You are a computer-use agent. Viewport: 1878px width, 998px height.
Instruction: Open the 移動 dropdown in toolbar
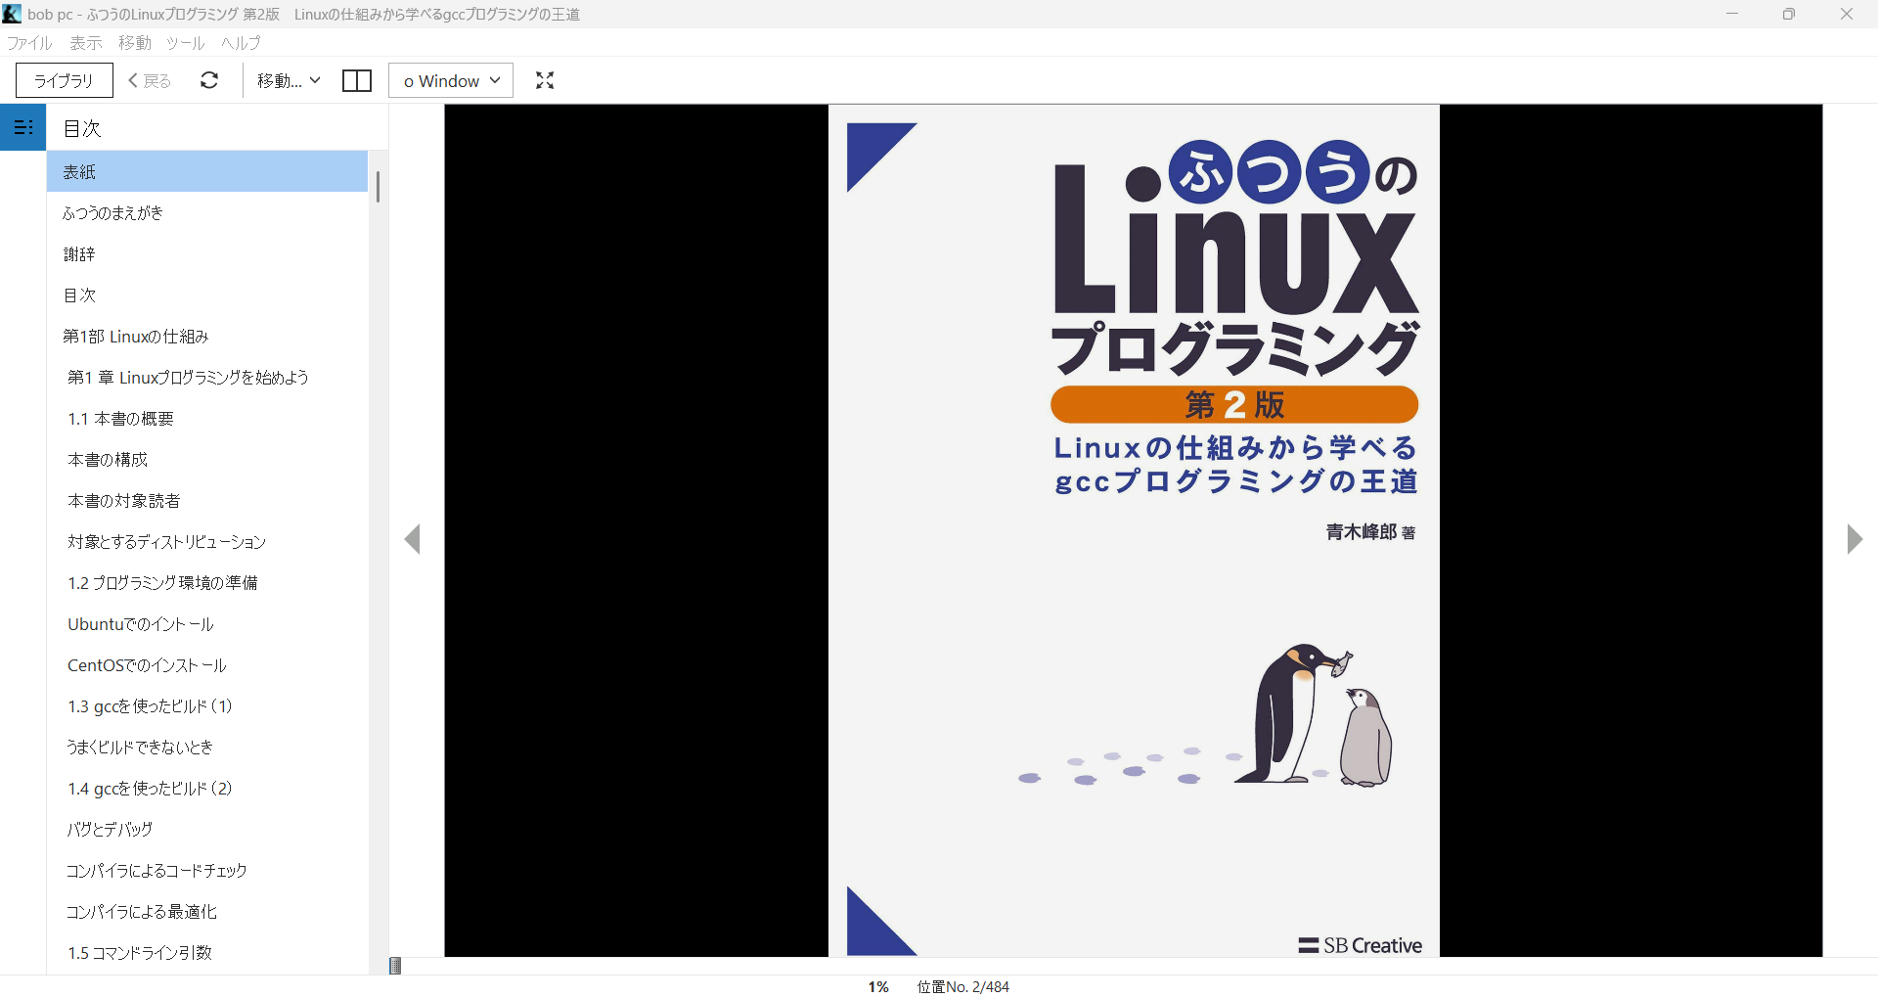[x=289, y=80]
